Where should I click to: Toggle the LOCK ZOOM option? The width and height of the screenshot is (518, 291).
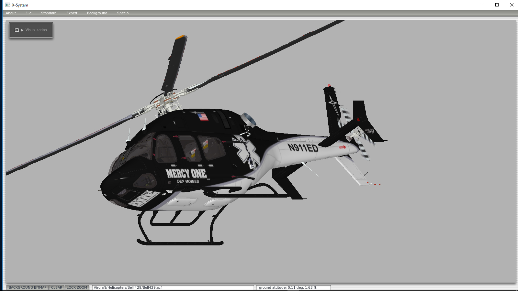tap(77, 287)
